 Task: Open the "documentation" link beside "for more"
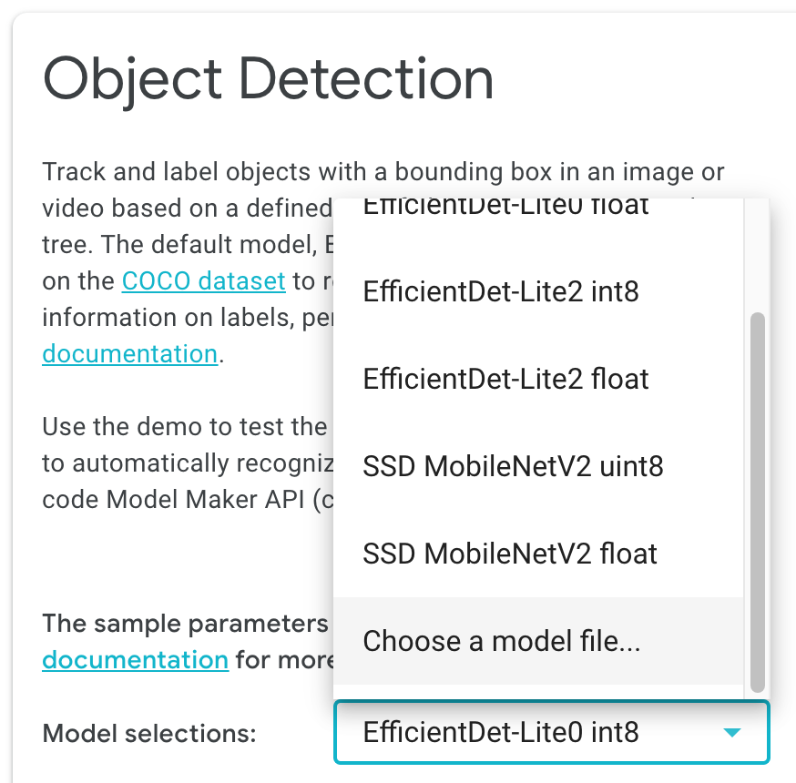tap(135, 660)
